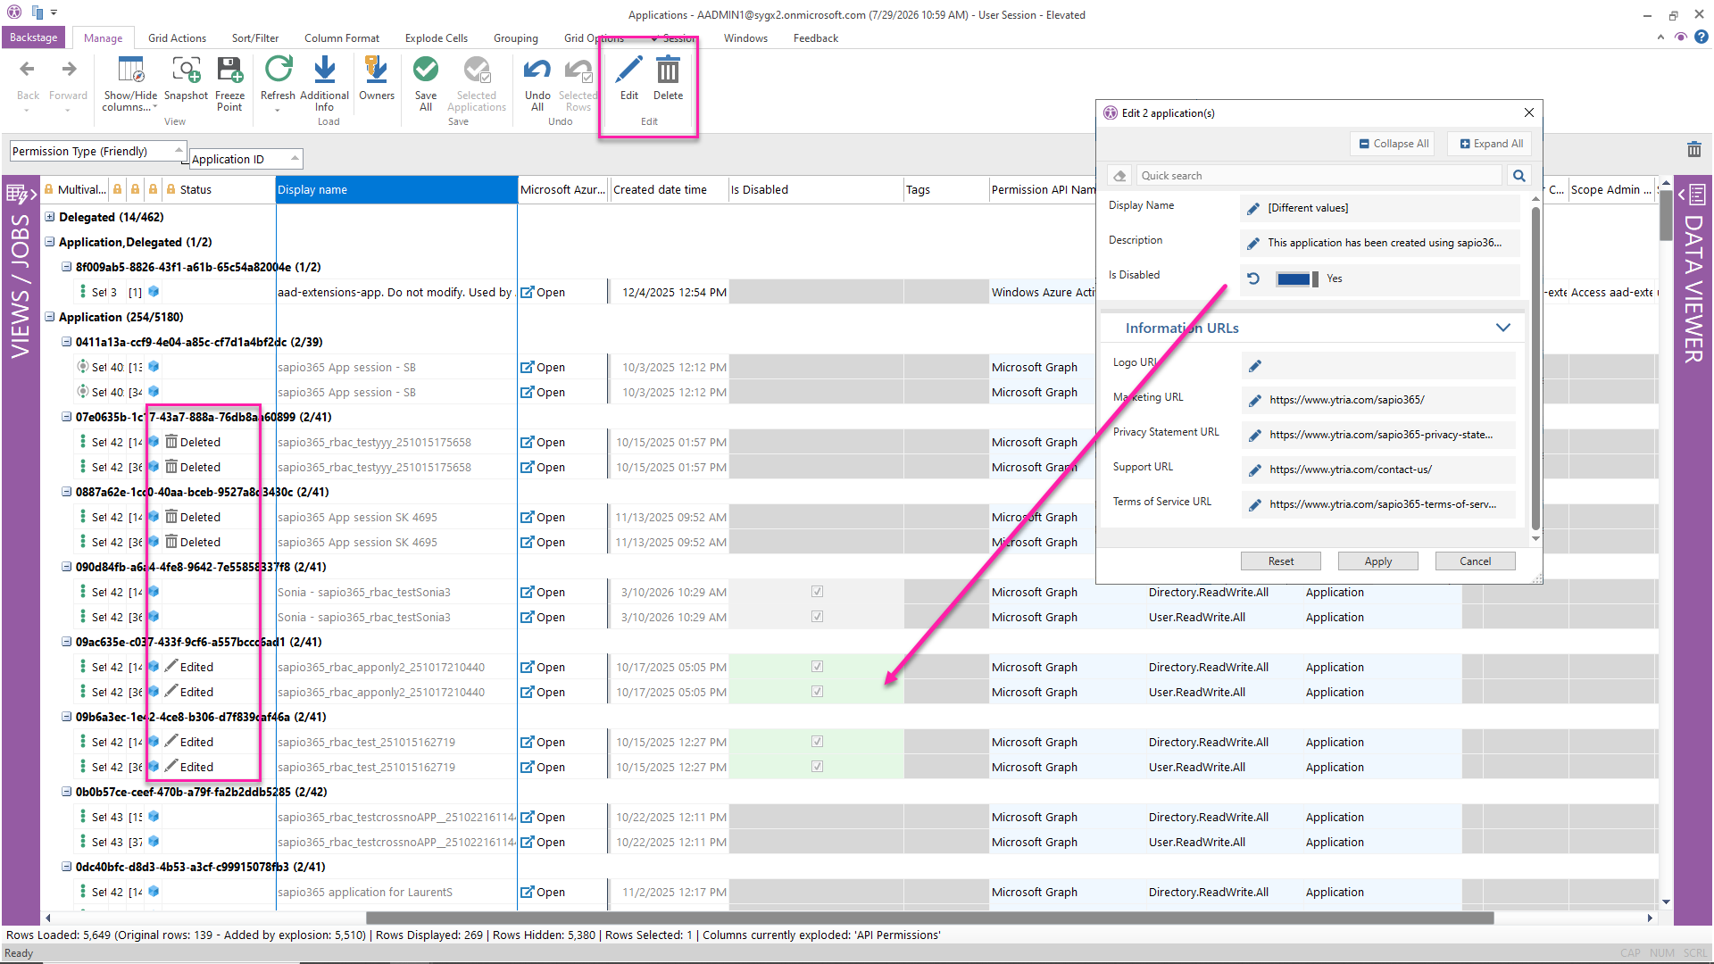
Task: Click the horizontal grid scrollbar thumb
Action: 928,918
